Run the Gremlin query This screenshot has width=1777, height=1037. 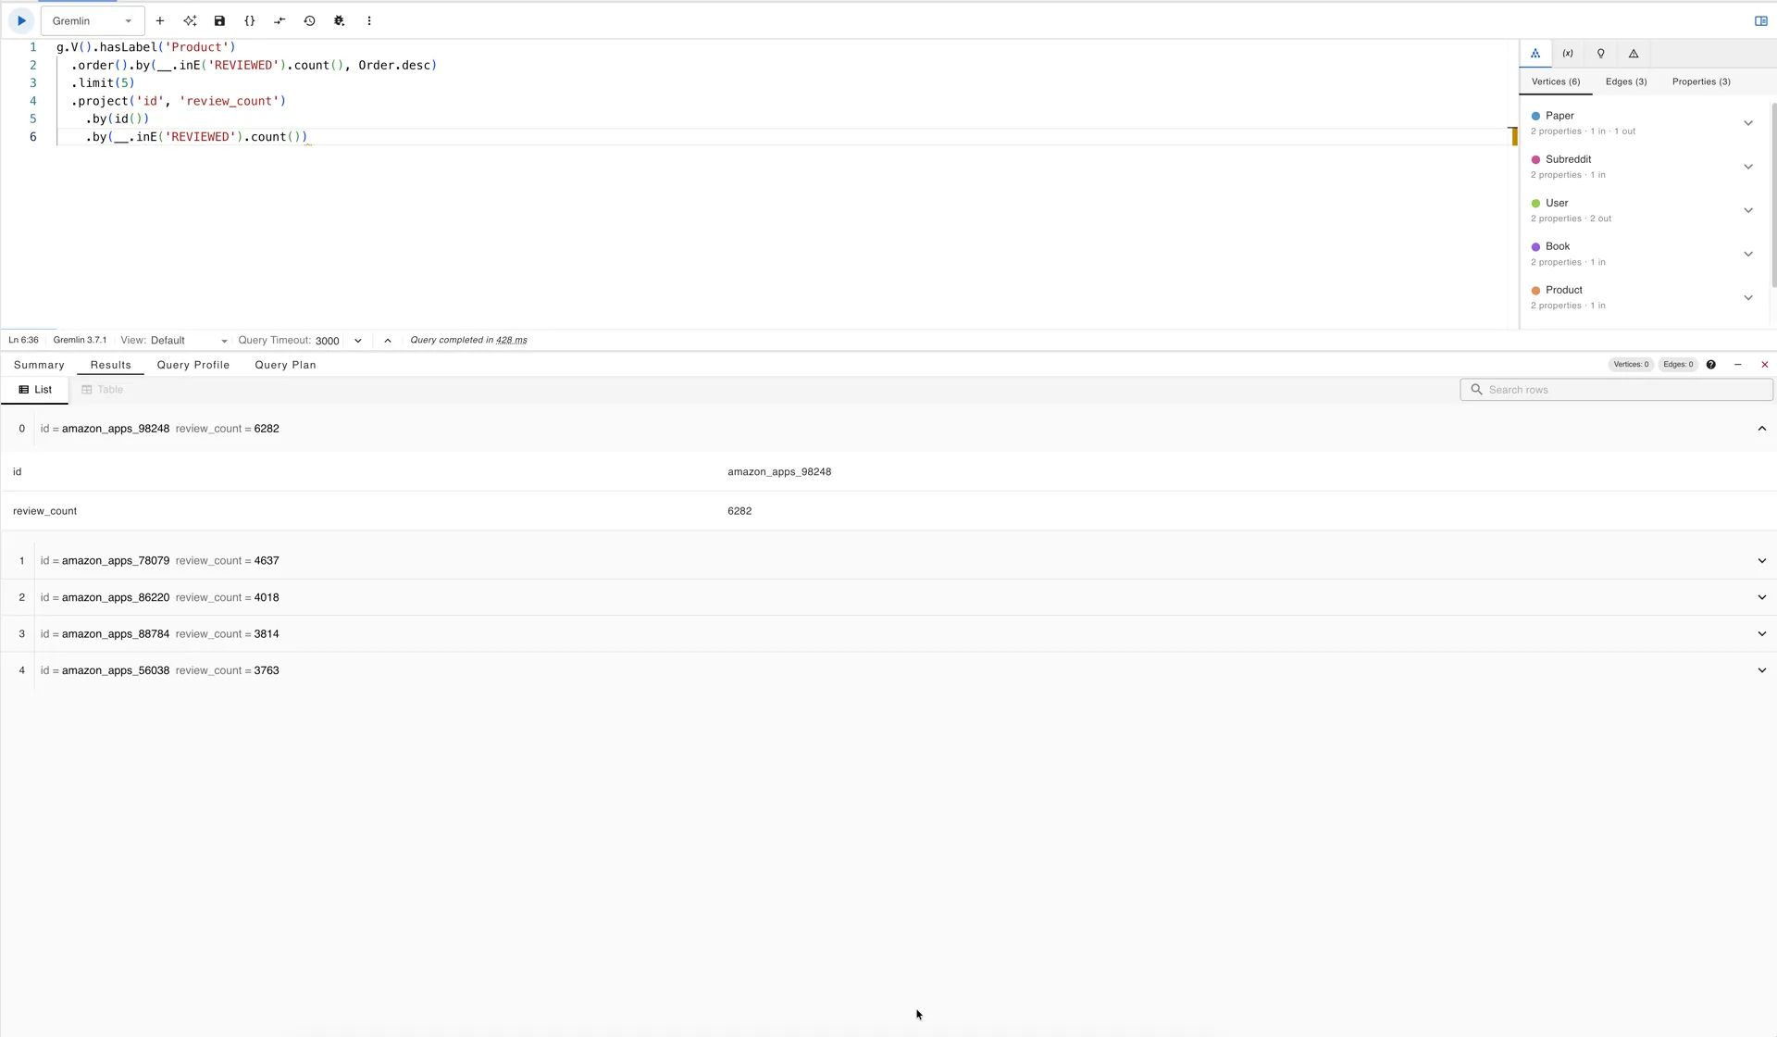coord(21,20)
